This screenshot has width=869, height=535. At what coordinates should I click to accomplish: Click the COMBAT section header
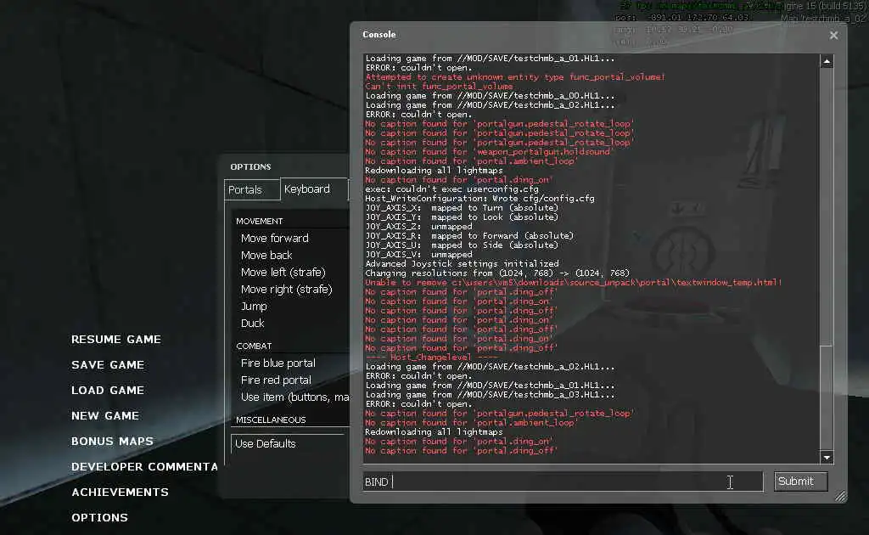[x=254, y=346]
